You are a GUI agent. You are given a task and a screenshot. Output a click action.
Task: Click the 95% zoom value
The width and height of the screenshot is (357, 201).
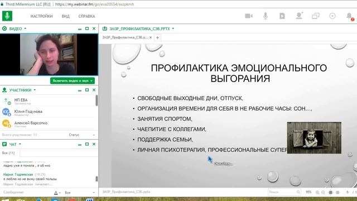pyautogui.click(x=308, y=192)
